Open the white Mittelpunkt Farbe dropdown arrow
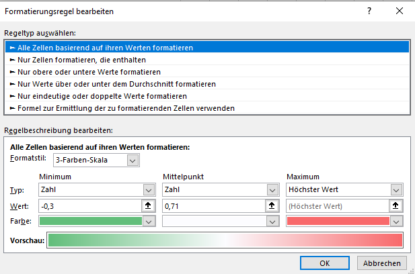The image size is (415, 274). pos(272,222)
